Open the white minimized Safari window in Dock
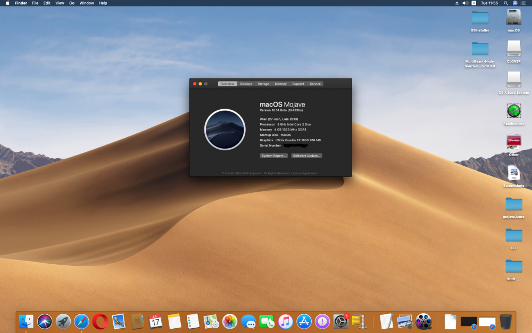Image resolution: width=532 pixels, height=333 pixels. tap(487, 322)
